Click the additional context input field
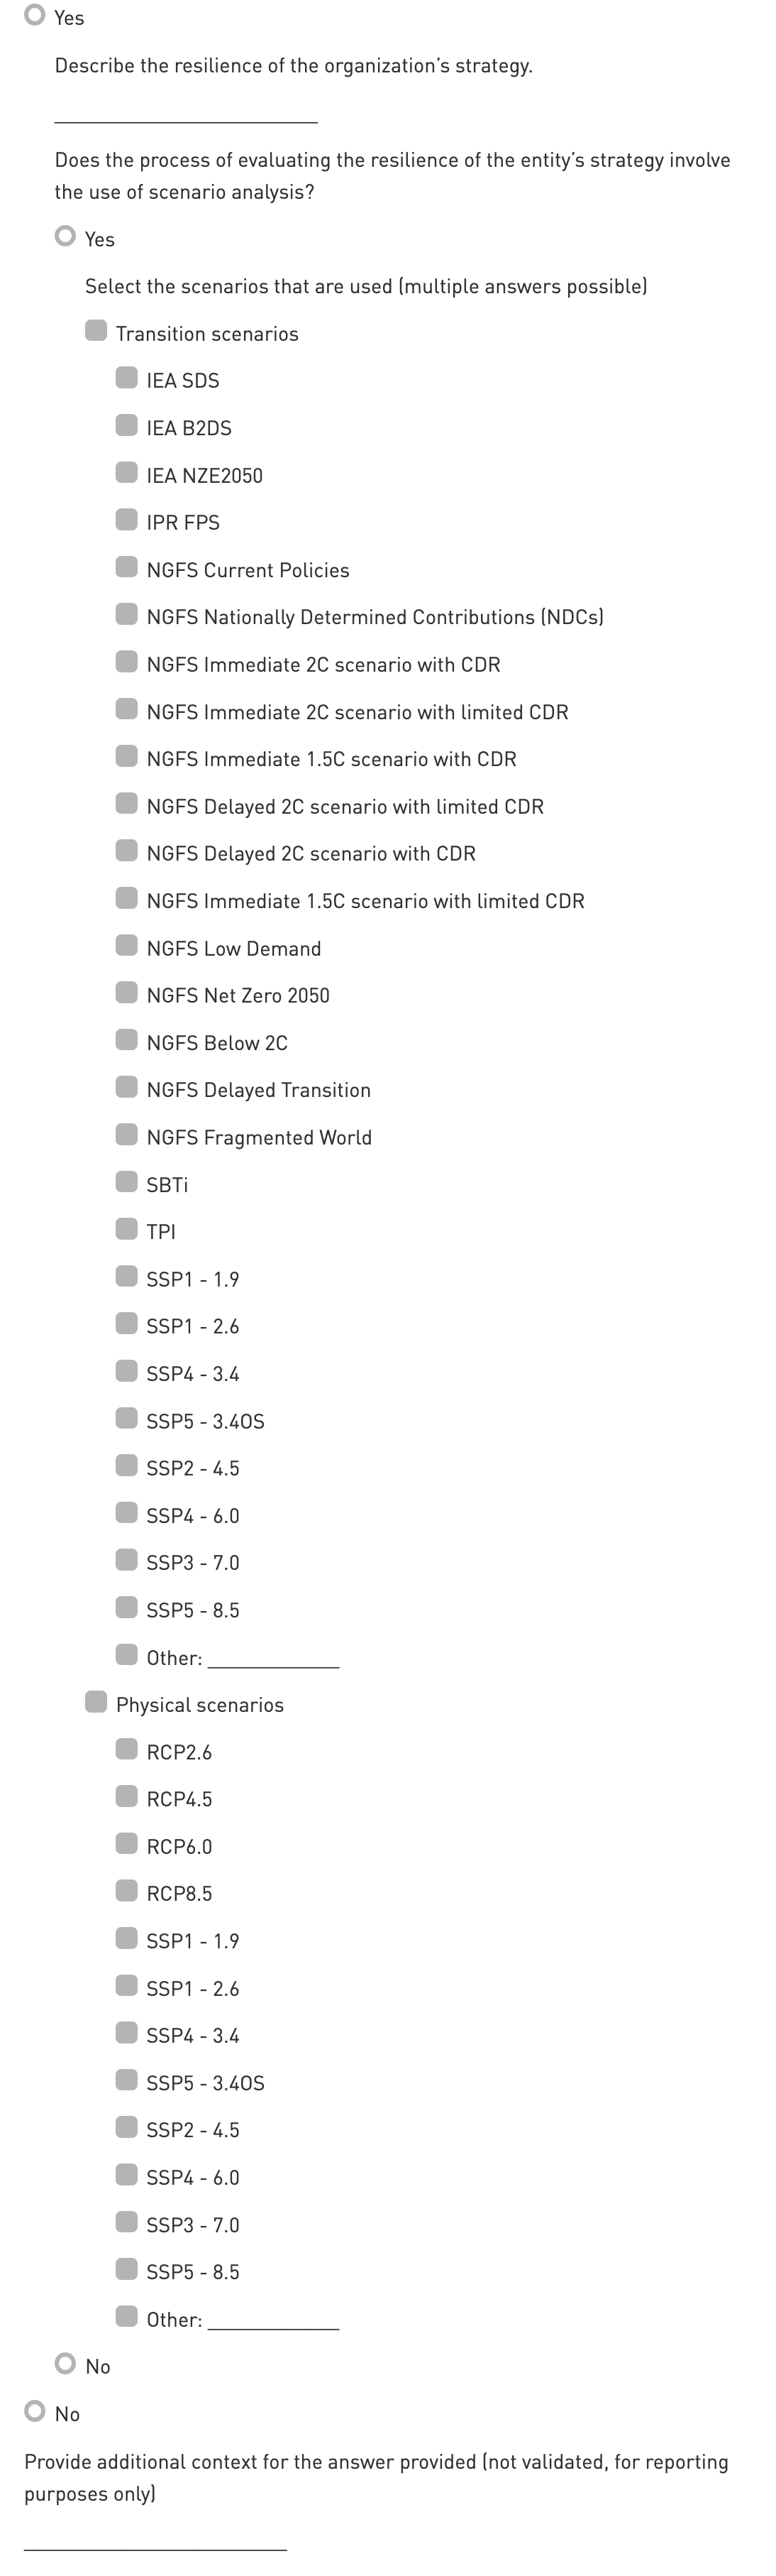The height and width of the screenshot is (2576, 776). [155, 2539]
